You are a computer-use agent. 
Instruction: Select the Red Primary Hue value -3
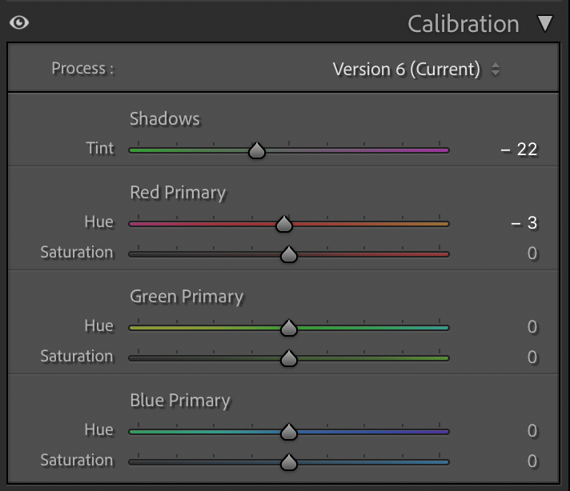[x=524, y=222]
